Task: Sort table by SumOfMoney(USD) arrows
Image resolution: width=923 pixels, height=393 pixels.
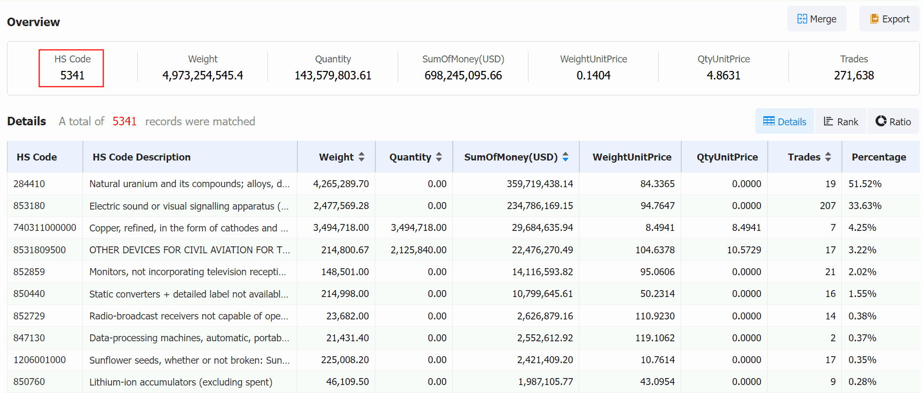Action: coord(565,157)
